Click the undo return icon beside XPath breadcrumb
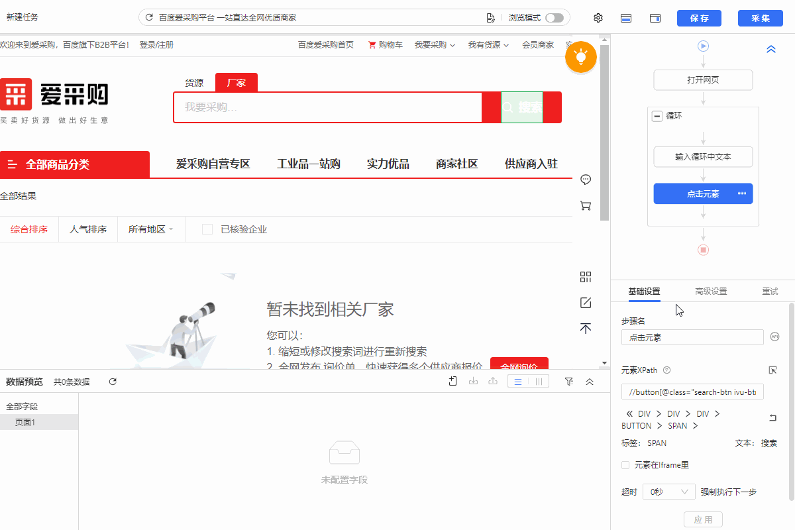 772,418
